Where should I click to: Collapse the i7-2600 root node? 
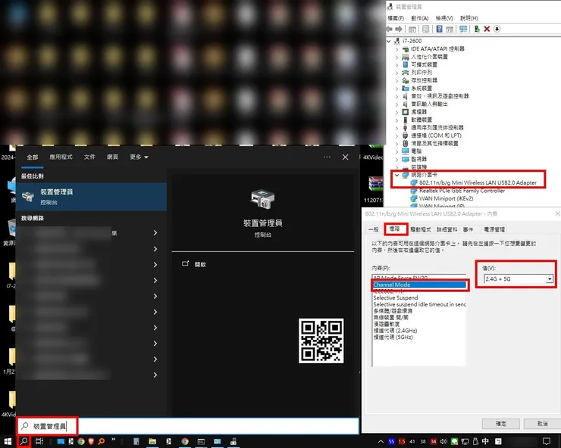(389, 41)
